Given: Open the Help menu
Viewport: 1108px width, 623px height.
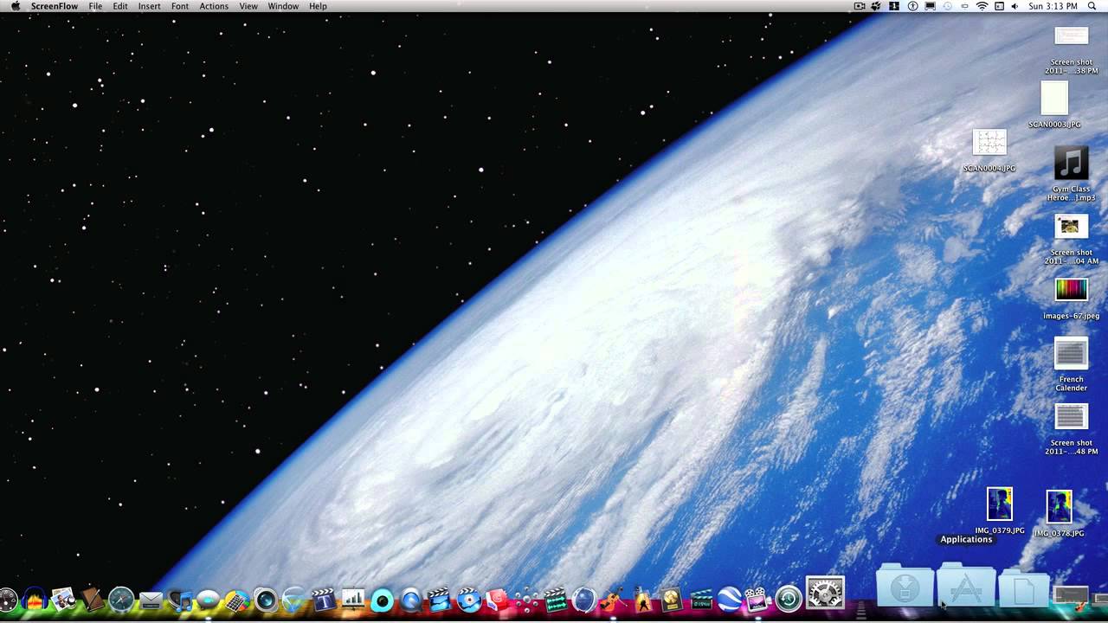Looking at the screenshot, I should [x=319, y=6].
